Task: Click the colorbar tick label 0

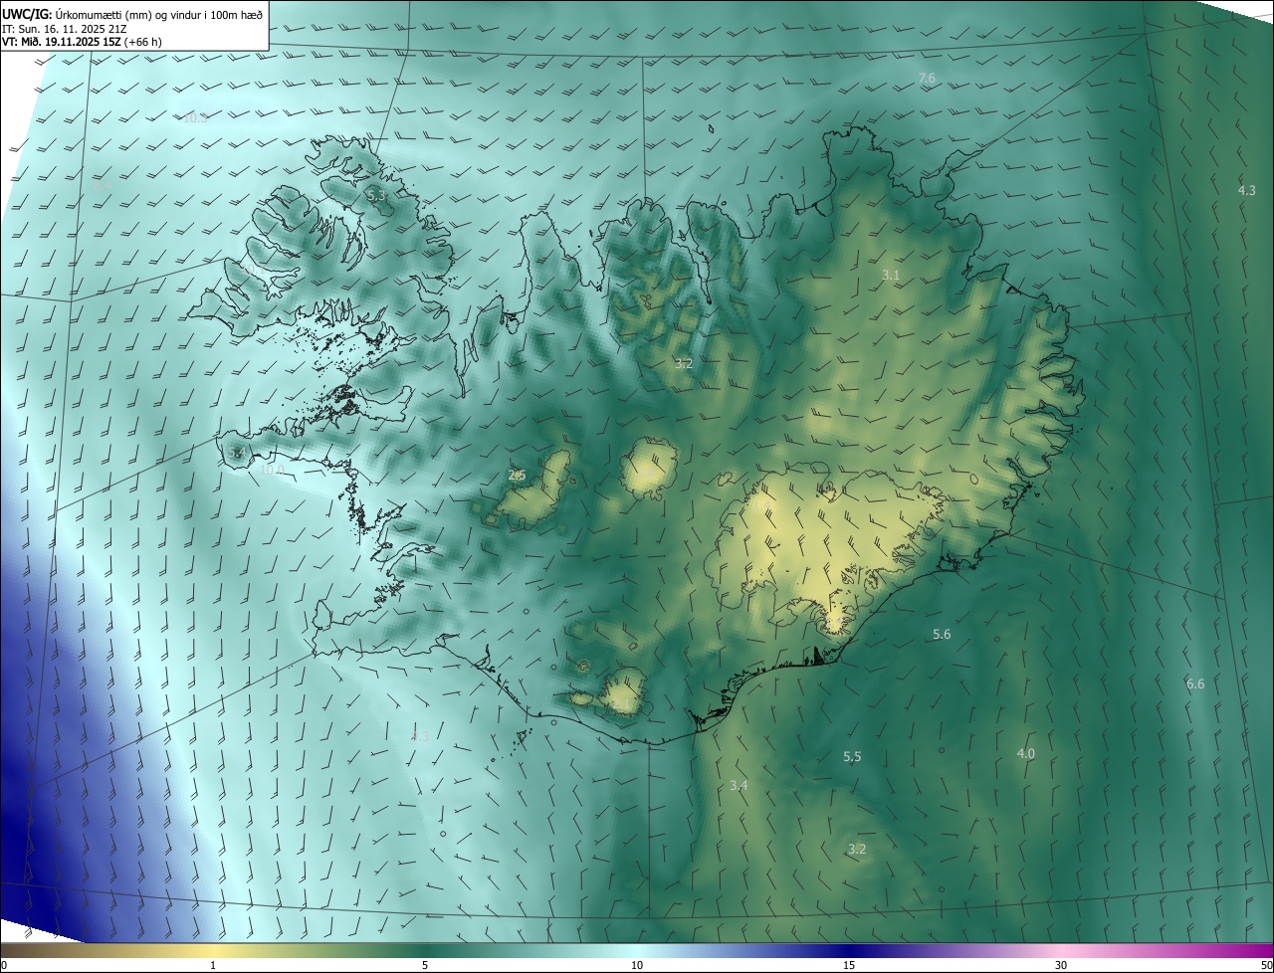Action: point(4,965)
